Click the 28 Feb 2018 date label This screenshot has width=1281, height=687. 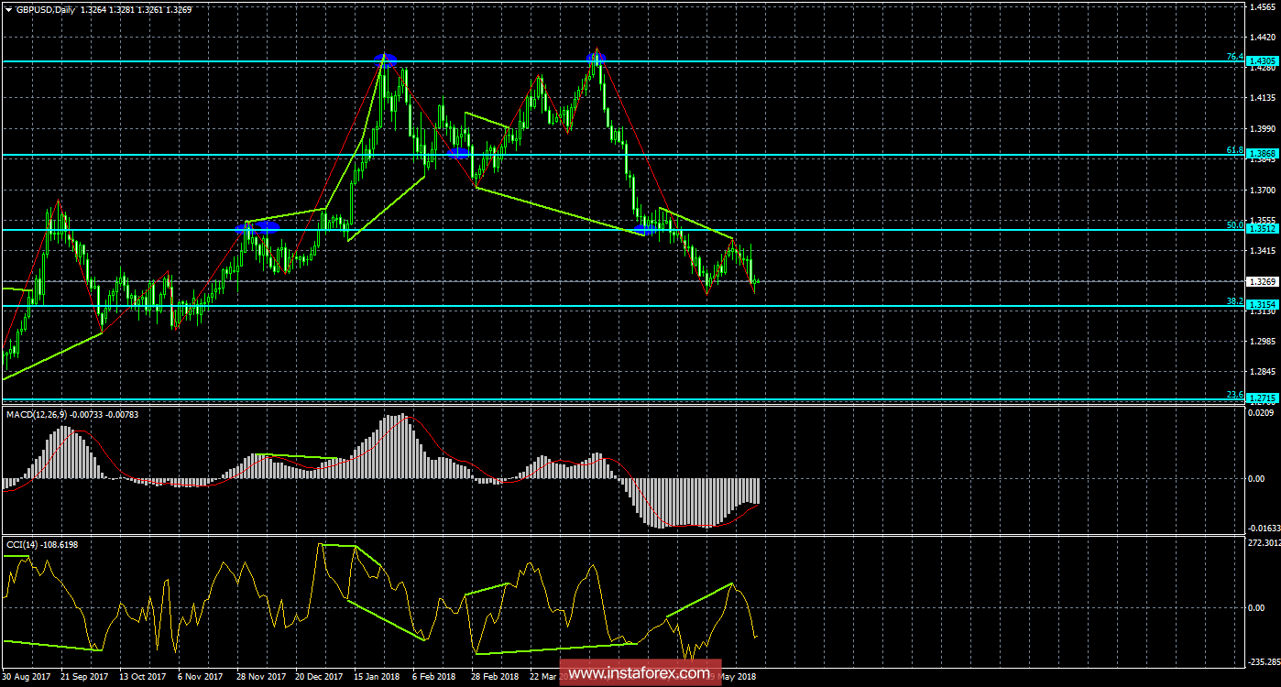coord(493,677)
